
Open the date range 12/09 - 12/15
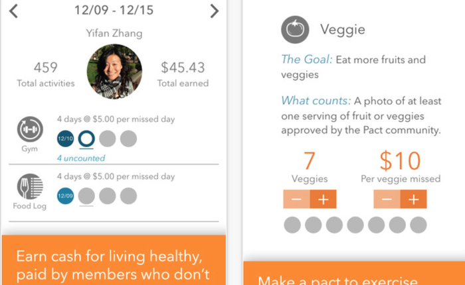(x=114, y=11)
